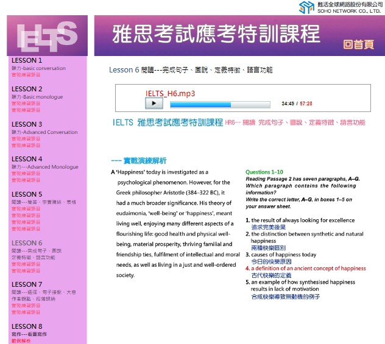Click the 回首頁 home button
This screenshot has width=385, height=344.
[x=358, y=44]
